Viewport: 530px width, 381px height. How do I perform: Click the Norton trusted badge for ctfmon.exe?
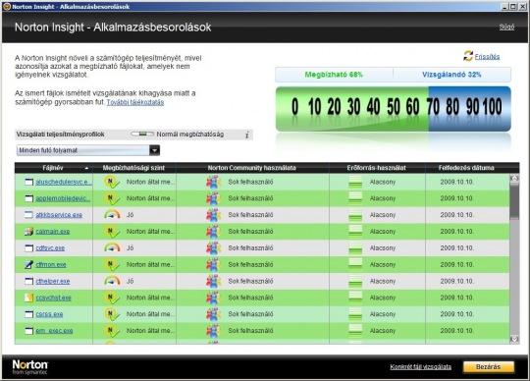click(112, 265)
